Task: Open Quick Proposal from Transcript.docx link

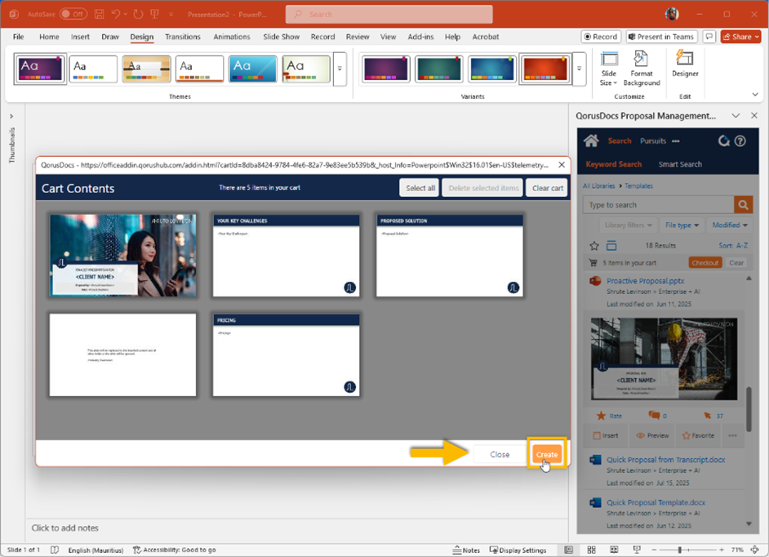Action: [665, 460]
